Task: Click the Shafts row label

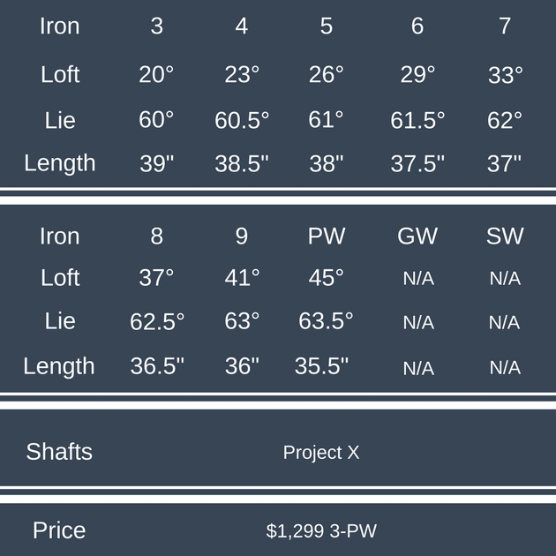Action: (59, 452)
